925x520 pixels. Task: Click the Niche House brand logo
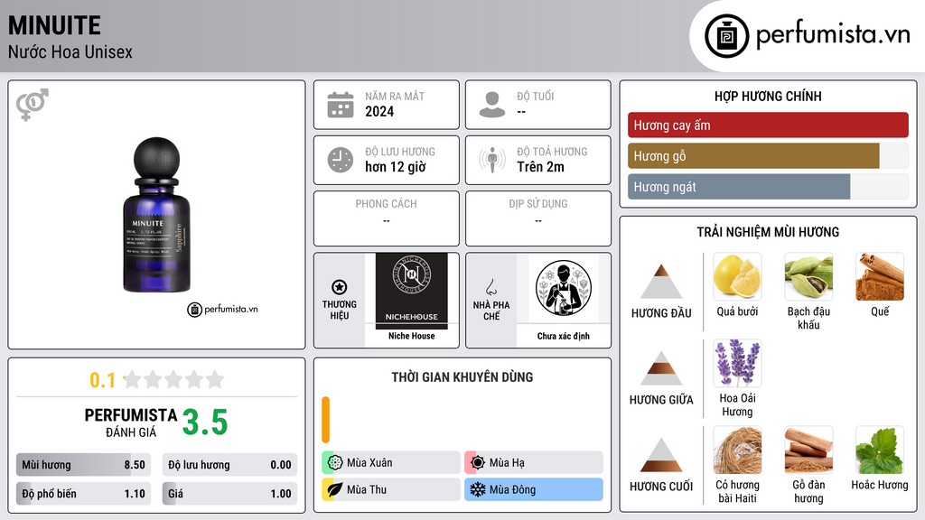coord(412,291)
